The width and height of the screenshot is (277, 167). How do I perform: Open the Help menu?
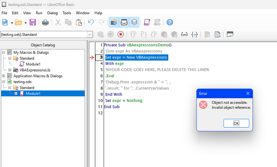98,13
